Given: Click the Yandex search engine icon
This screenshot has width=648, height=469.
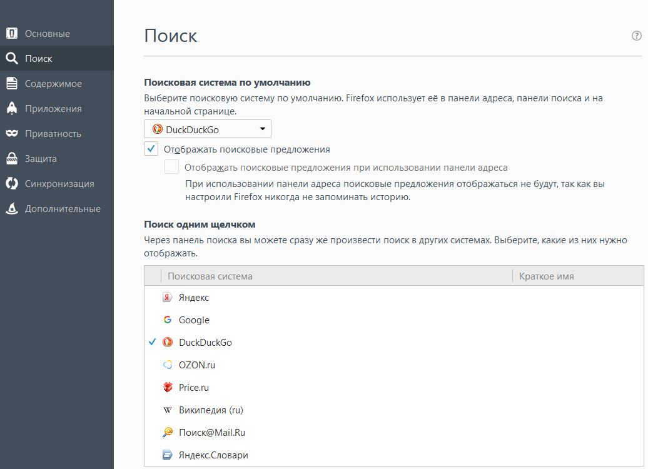Looking at the screenshot, I should click(x=167, y=298).
